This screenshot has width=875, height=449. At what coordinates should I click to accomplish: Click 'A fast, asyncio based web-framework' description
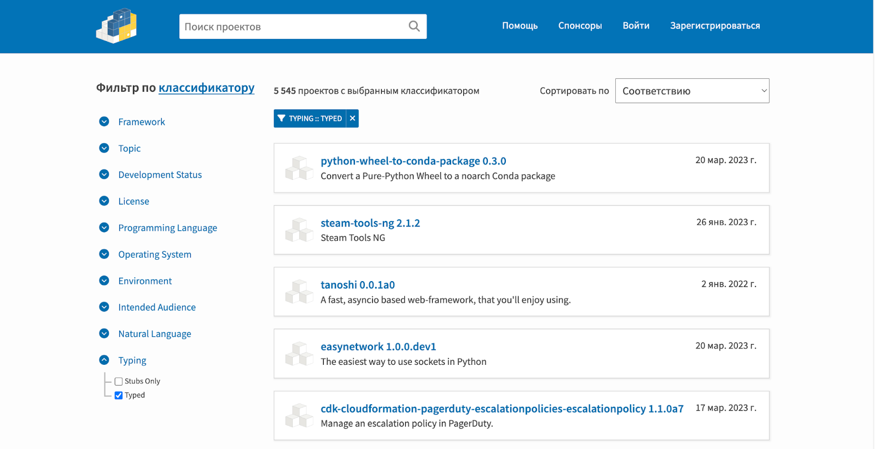tap(446, 300)
